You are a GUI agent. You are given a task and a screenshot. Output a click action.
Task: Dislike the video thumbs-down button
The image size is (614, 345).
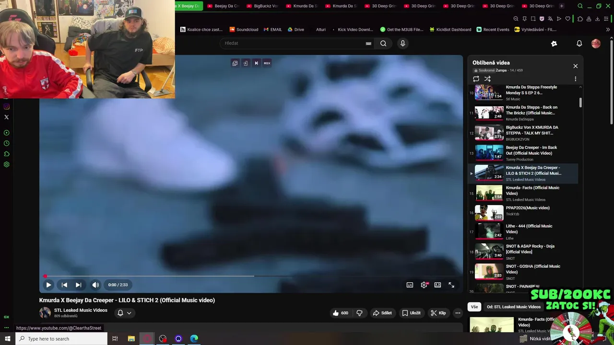click(360, 313)
